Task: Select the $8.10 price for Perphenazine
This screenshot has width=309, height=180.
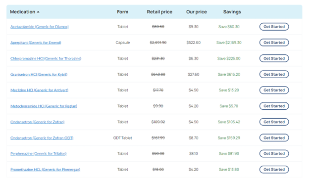Action: [x=194, y=154]
